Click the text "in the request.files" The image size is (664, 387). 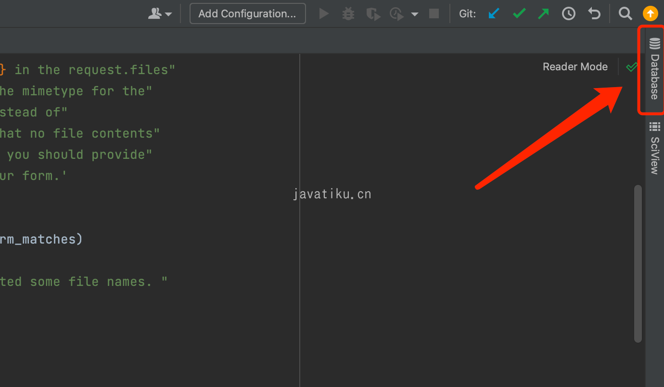[95, 70]
